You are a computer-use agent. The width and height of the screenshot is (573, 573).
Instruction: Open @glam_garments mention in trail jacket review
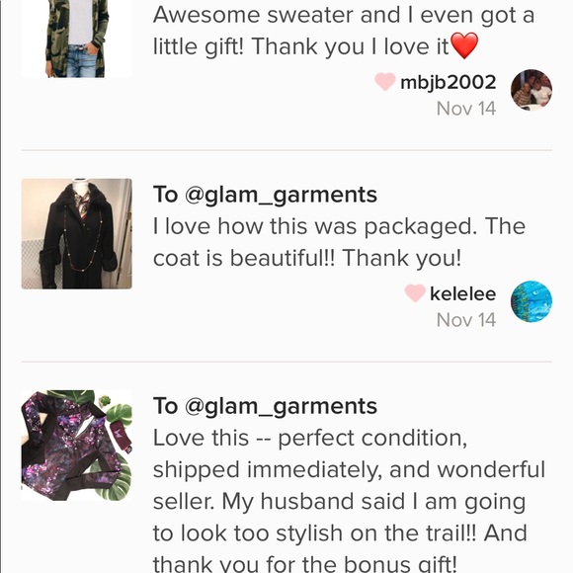click(281, 407)
